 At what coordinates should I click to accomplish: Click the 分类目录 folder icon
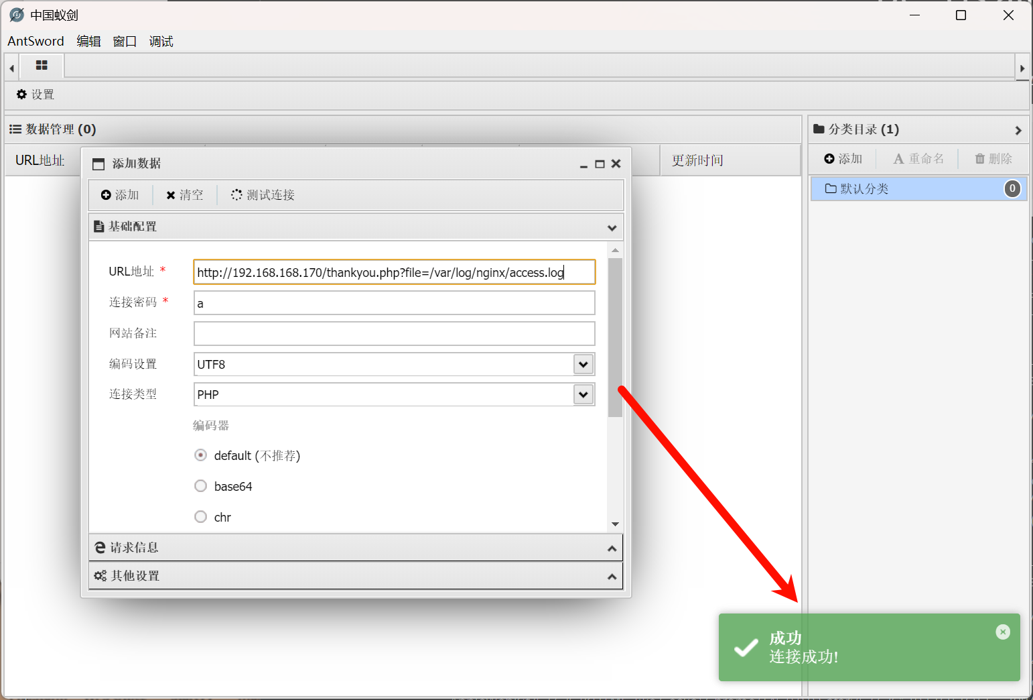pyautogui.click(x=819, y=129)
